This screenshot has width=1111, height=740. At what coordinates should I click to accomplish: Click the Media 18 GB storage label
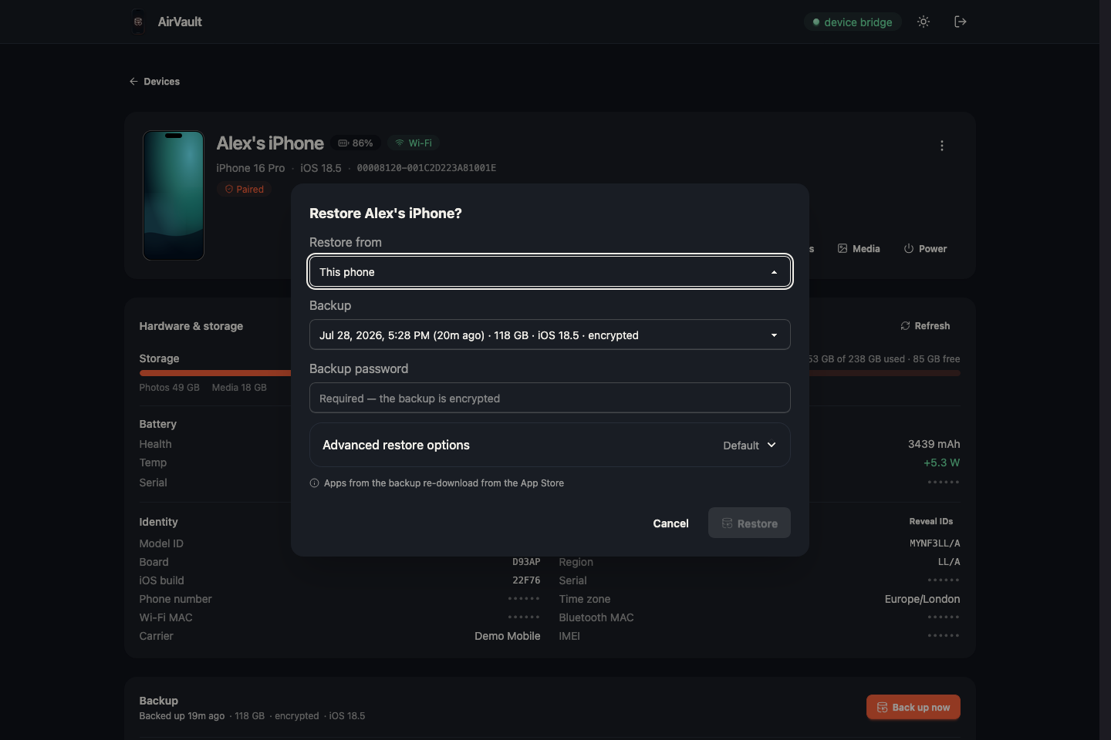pos(239,388)
